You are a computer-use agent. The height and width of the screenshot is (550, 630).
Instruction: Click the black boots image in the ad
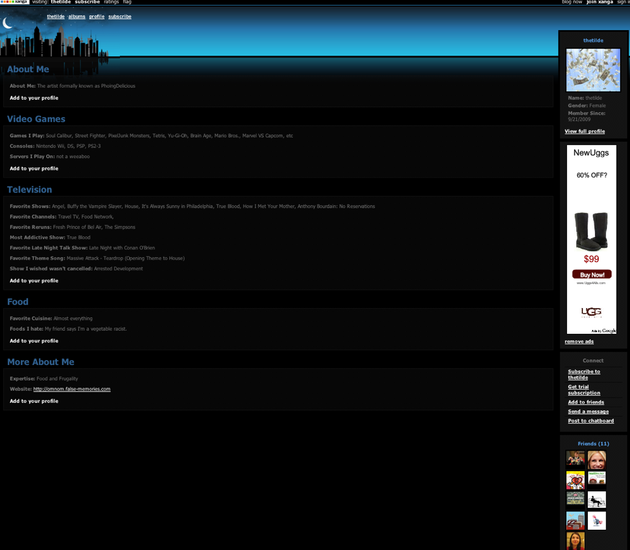(x=591, y=232)
